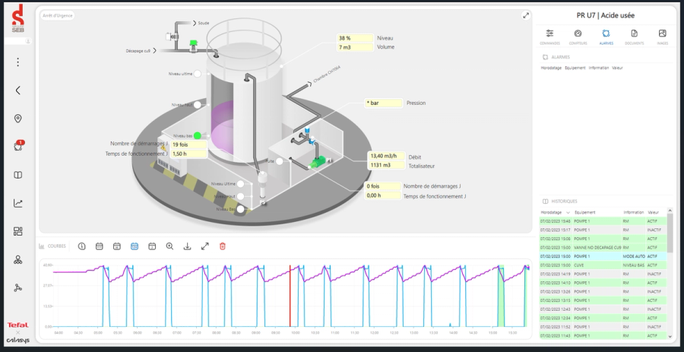Open the dashboard layout icon in sidebar
The image size is (684, 352).
(x=18, y=231)
